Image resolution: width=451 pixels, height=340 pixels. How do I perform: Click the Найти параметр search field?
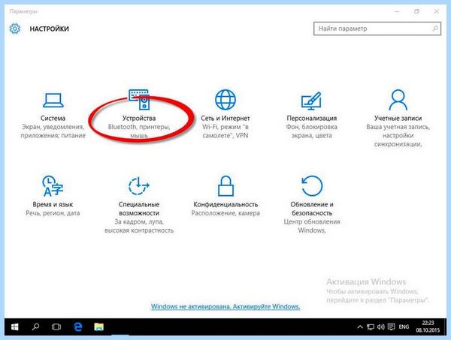click(377, 29)
